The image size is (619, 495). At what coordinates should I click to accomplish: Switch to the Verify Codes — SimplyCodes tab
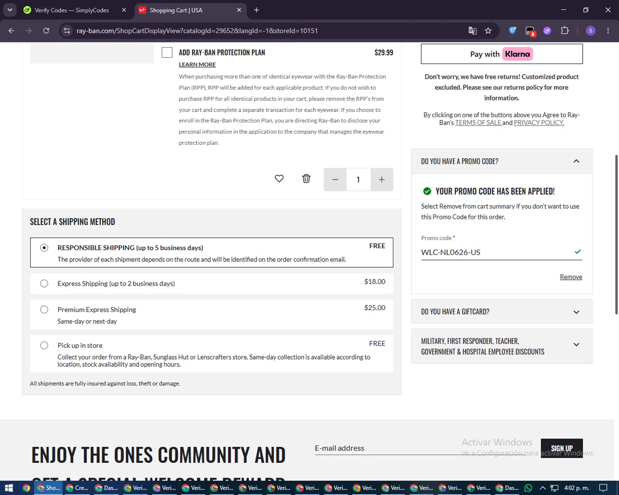(71, 10)
